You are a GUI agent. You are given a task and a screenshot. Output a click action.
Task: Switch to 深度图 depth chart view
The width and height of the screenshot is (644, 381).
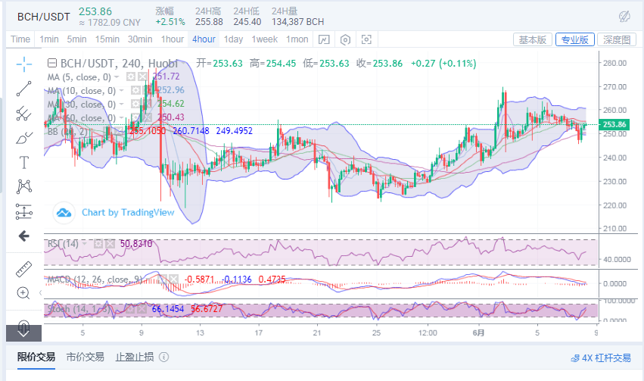click(x=616, y=39)
